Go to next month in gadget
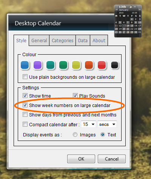Viewport: 151px width, 179px height. [140, 9]
